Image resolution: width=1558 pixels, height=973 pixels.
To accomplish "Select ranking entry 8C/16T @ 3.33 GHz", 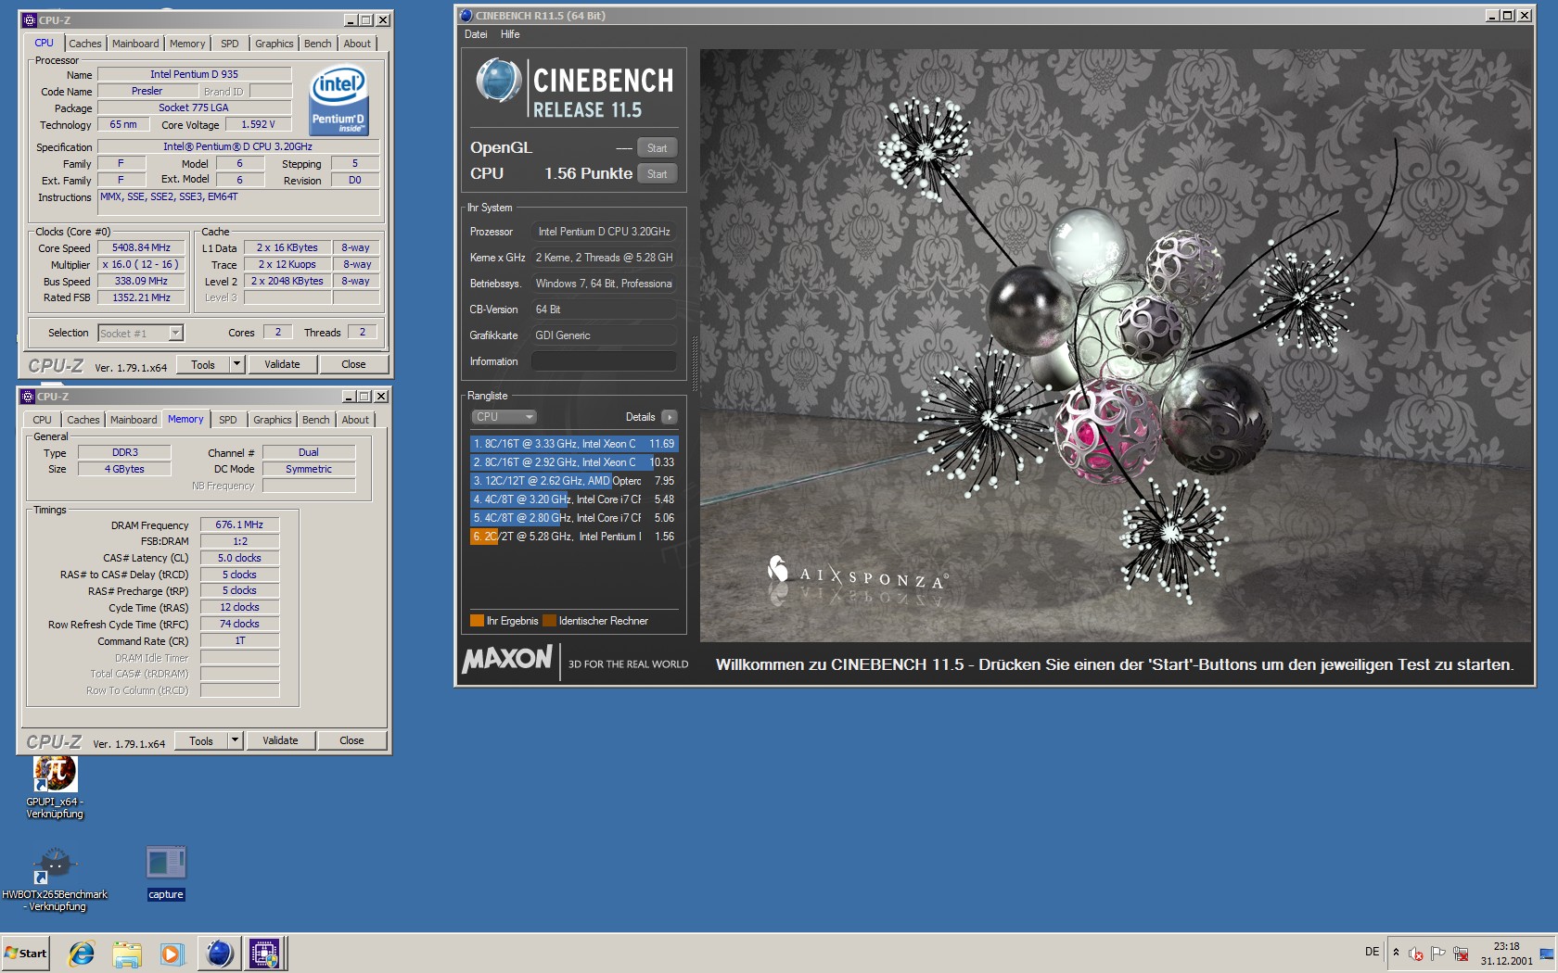I will click(574, 444).
